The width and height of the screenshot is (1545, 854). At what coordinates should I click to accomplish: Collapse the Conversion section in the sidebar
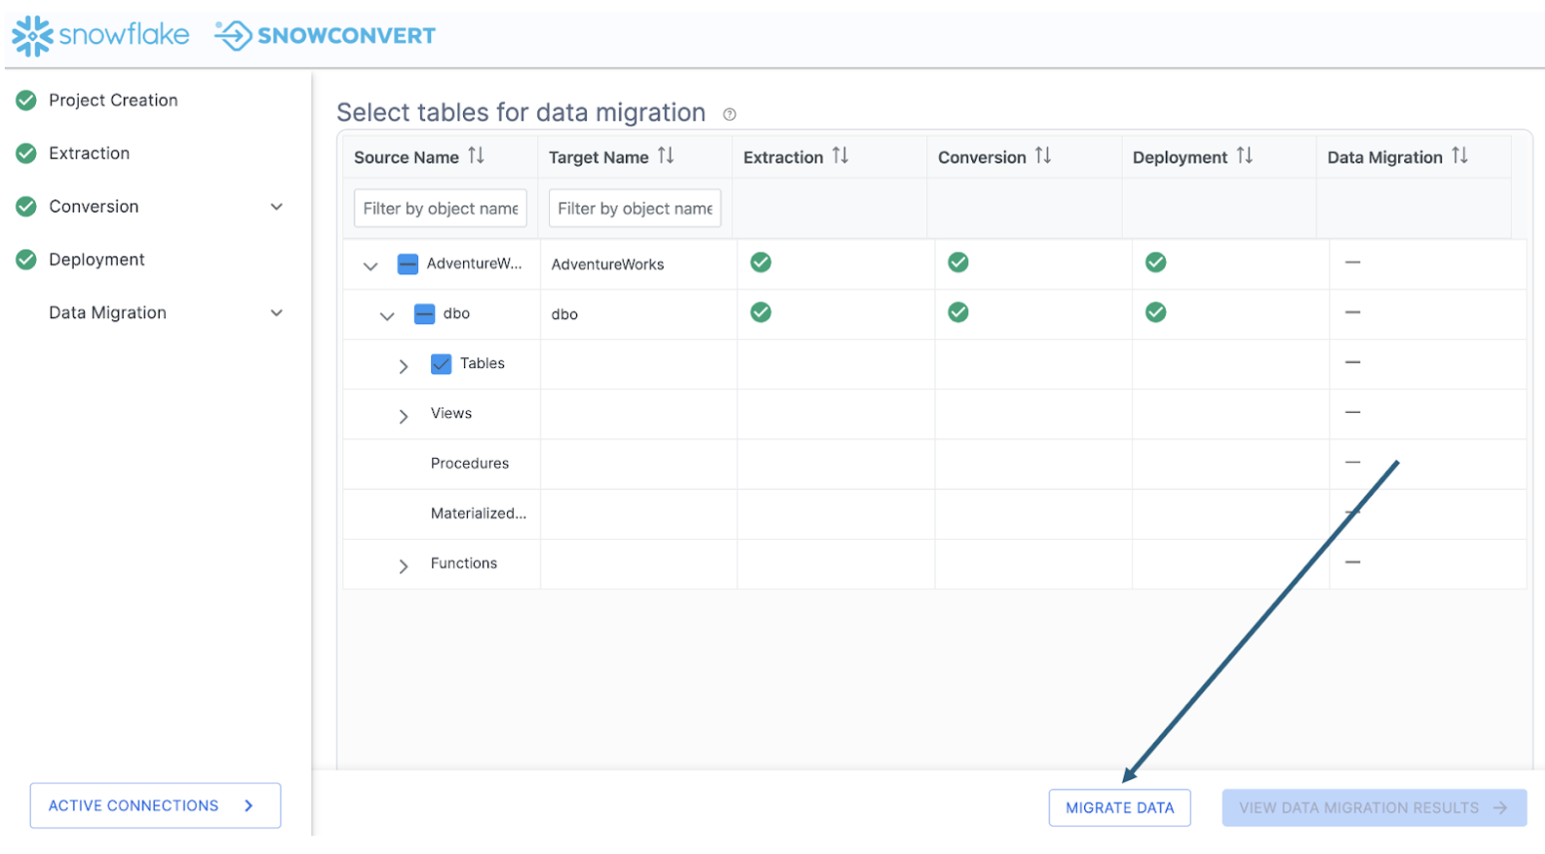[x=276, y=207]
